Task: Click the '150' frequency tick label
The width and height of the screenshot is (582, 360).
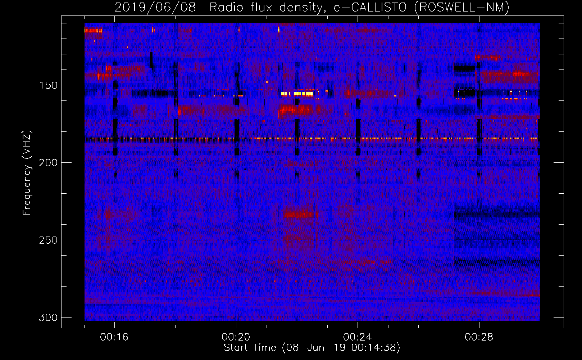Action: [x=48, y=85]
